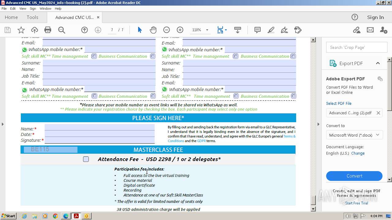This screenshot has height=220, width=392.
Task: Click the page number field
Action: pyautogui.click(x=112, y=30)
